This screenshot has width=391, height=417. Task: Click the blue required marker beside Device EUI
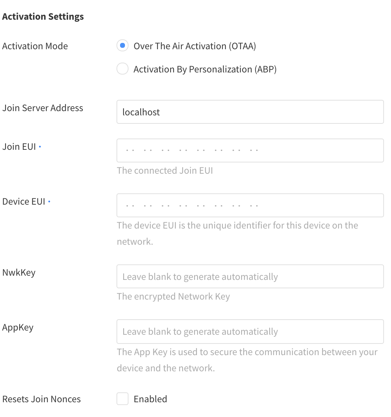[x=49, y=202]
